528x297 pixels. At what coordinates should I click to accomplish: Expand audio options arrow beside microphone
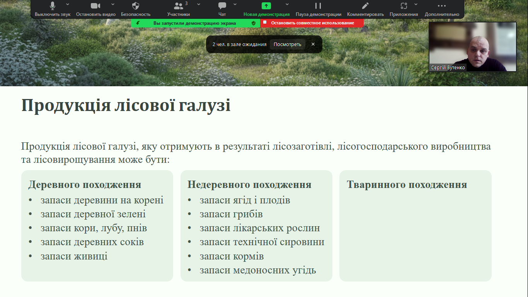click(68, 4)
